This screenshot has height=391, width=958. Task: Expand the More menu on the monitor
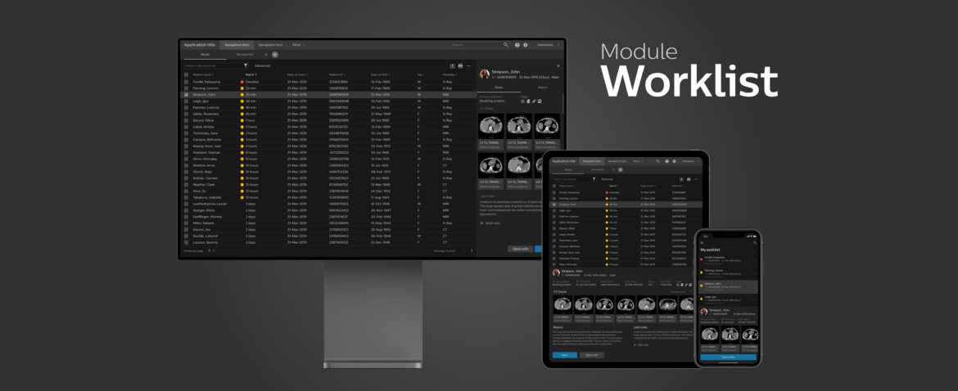coord(299,44)
